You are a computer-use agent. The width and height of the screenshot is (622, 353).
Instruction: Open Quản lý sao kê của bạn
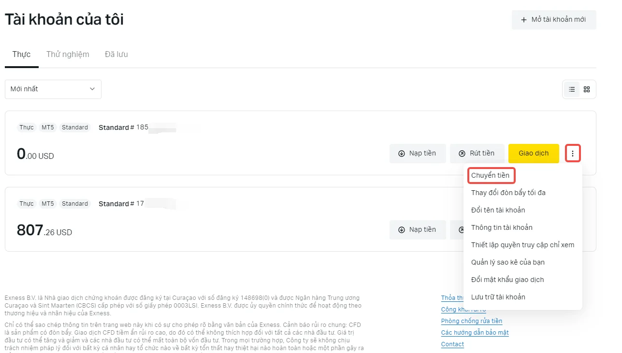508,262
